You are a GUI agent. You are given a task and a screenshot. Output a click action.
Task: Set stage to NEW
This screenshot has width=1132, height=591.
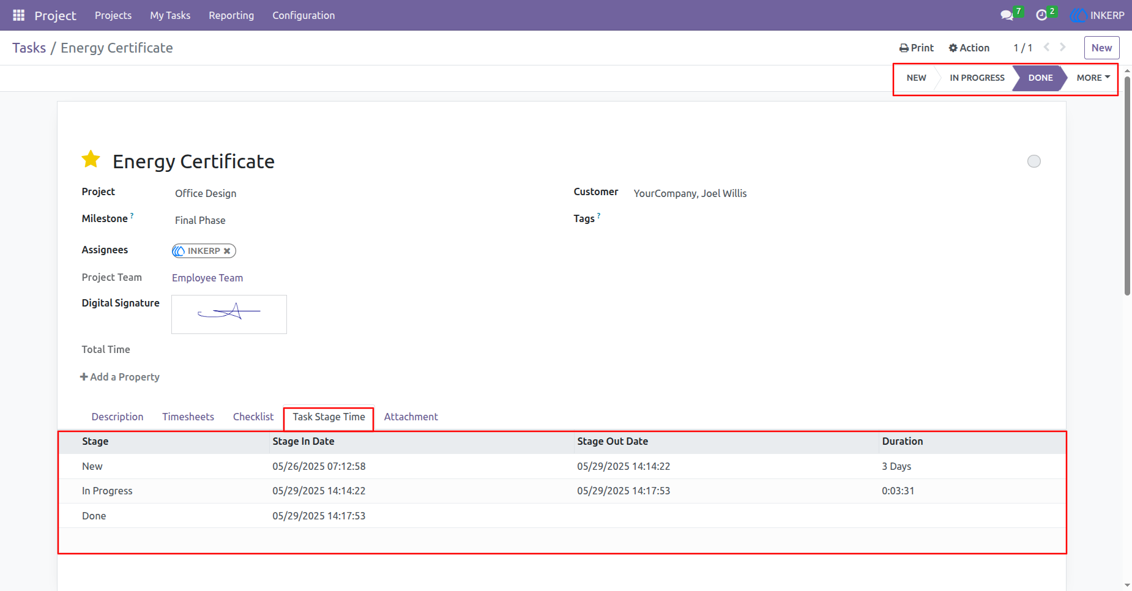[916, 78]
